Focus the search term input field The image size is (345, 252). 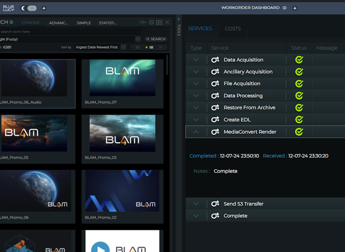click(70, 32)
